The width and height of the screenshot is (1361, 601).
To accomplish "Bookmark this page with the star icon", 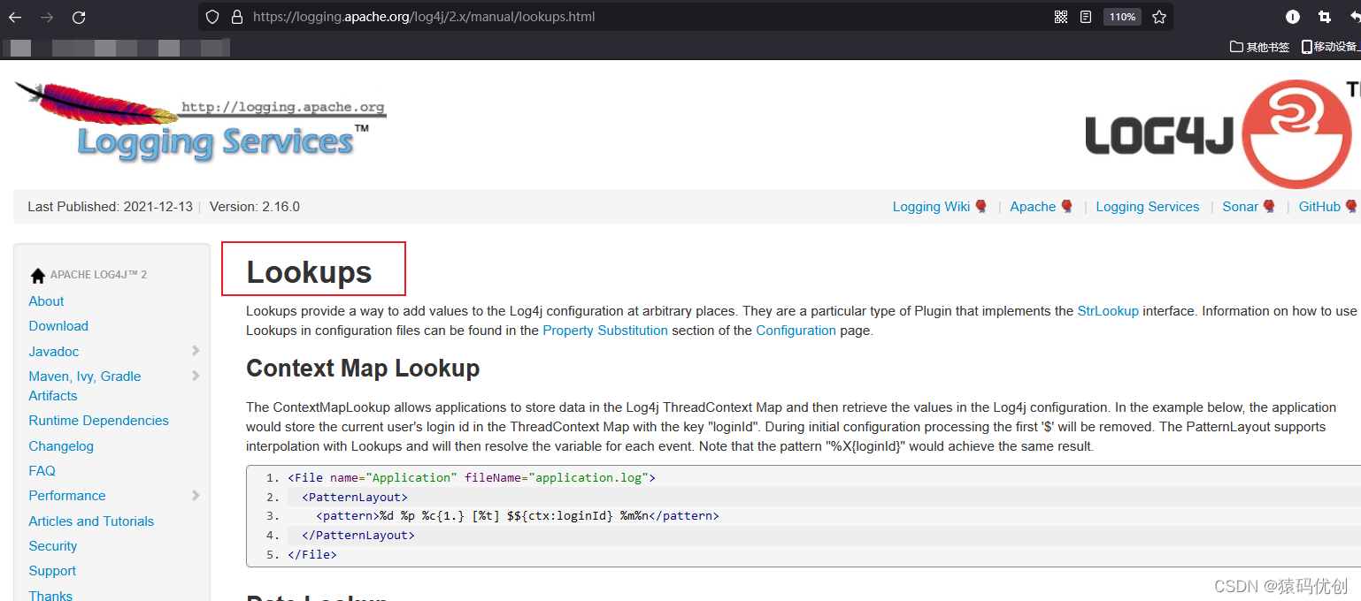I will (x=1159, y=17).
